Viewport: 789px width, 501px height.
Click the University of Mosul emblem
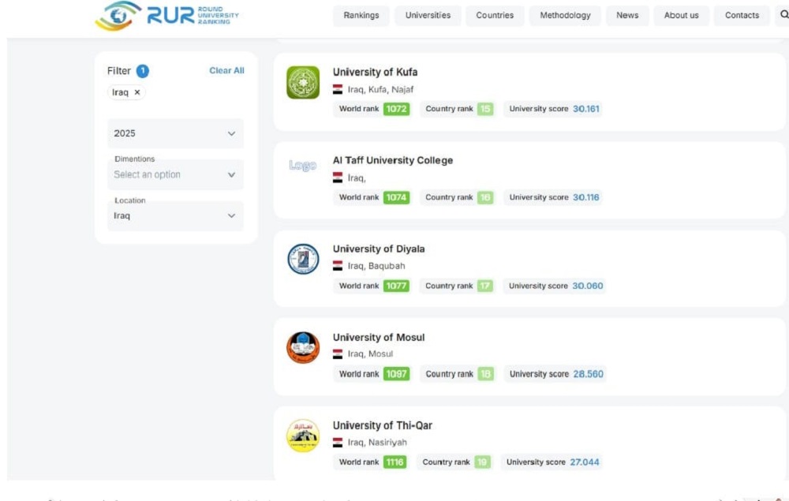(x=303, y=348)
